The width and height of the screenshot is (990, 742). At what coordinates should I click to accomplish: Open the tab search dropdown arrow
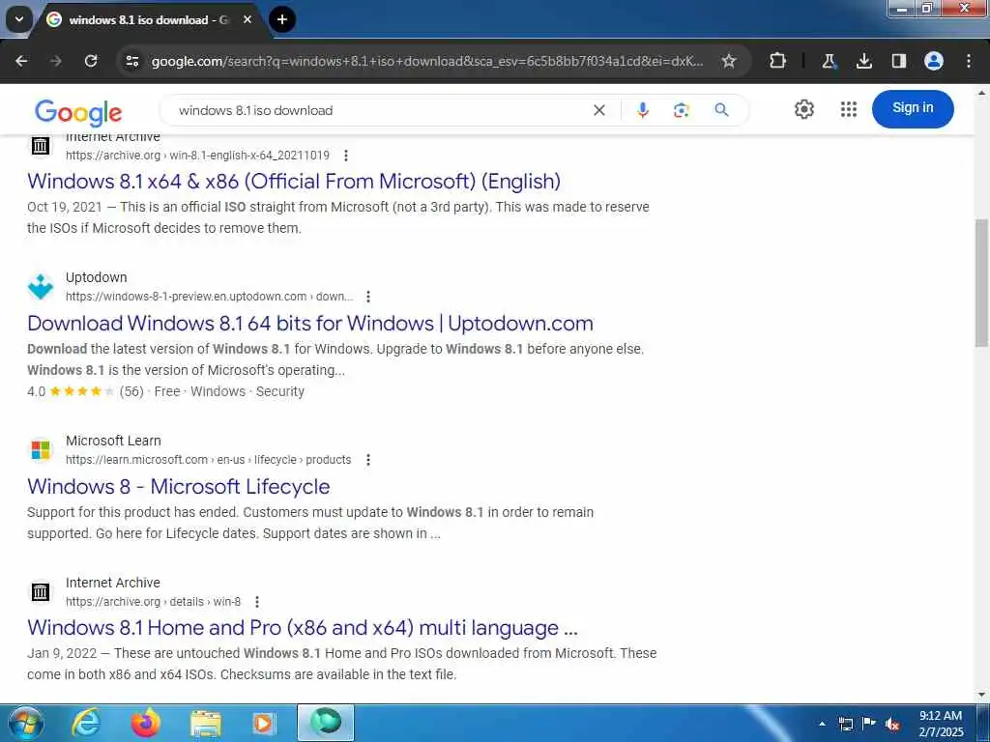(19, 19)
